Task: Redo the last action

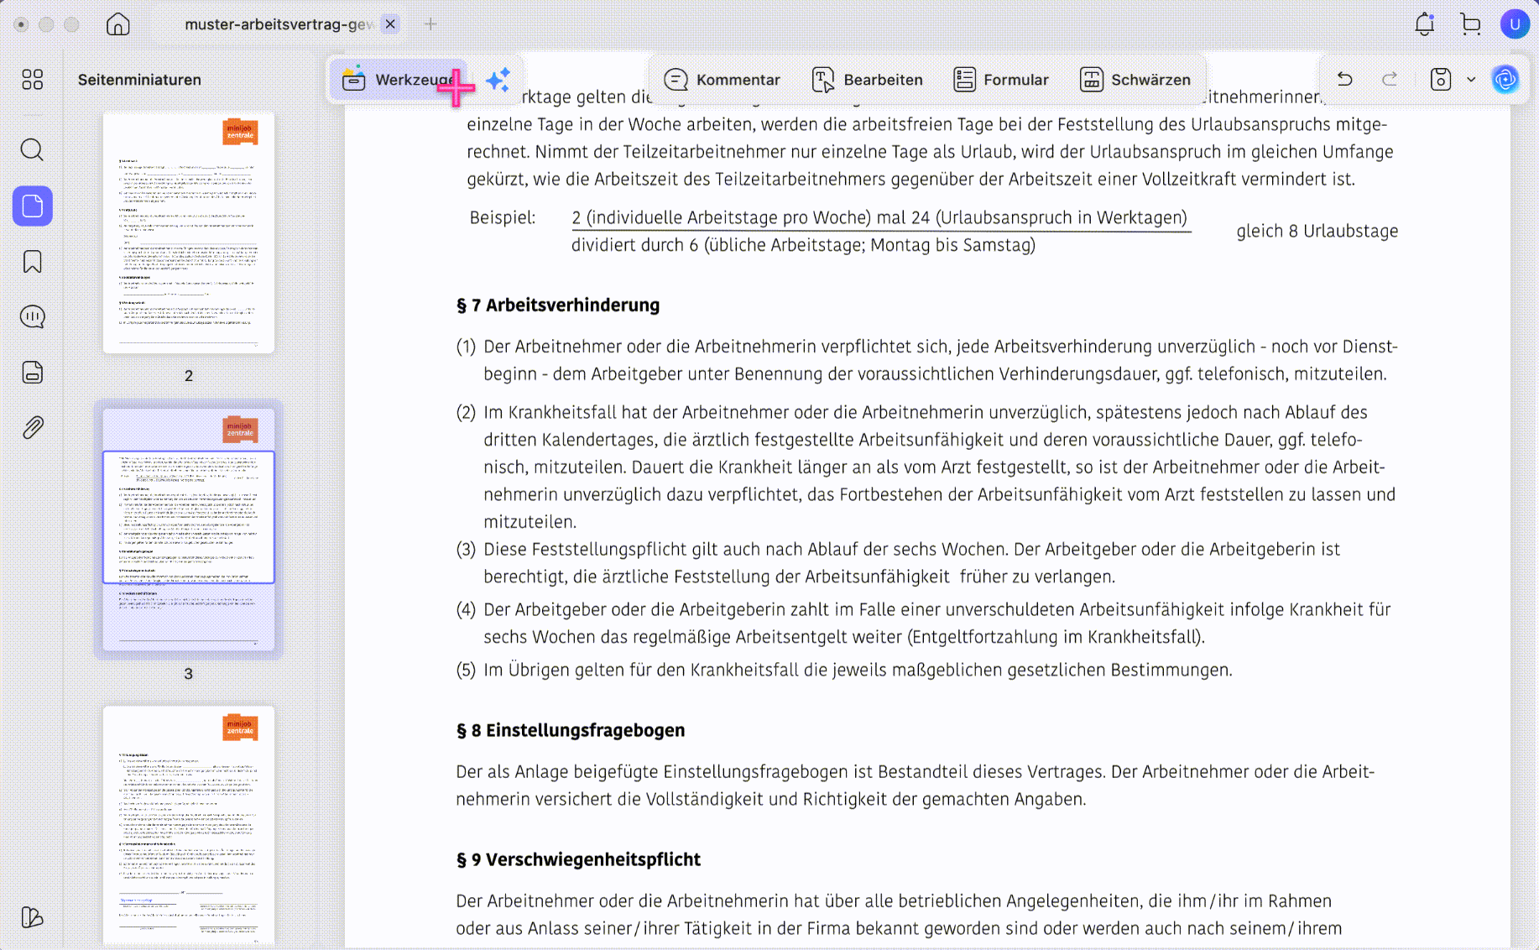Action: click(1390, 80)
